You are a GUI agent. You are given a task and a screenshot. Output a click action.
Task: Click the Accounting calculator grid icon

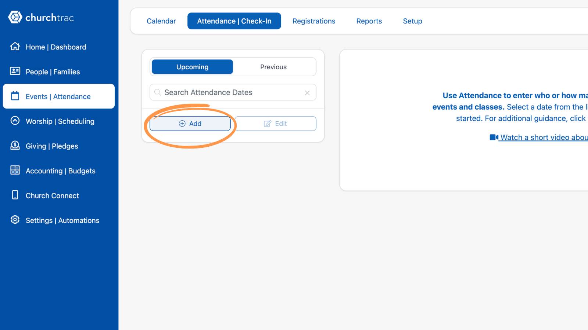point(15,170)
